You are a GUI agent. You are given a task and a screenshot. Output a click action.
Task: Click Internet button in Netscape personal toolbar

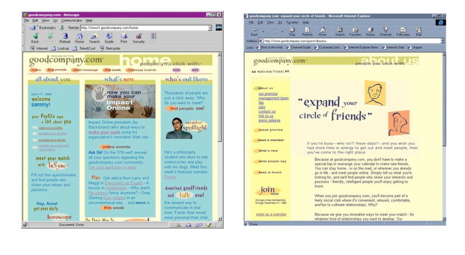click(x=39, y=48)
